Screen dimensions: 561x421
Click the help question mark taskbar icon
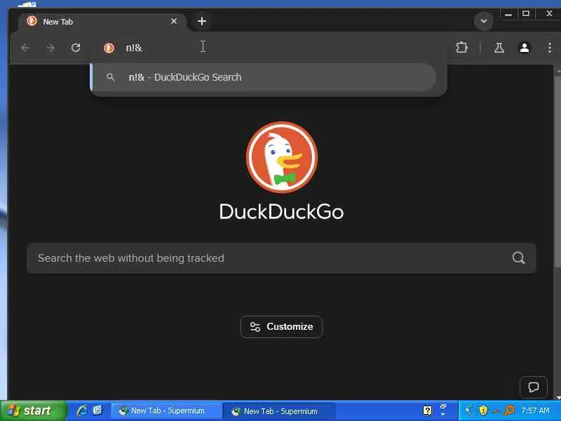[x=428, y=410]
